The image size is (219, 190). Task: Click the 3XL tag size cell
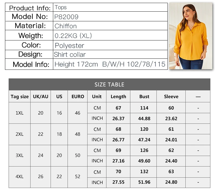pos(20,155)
